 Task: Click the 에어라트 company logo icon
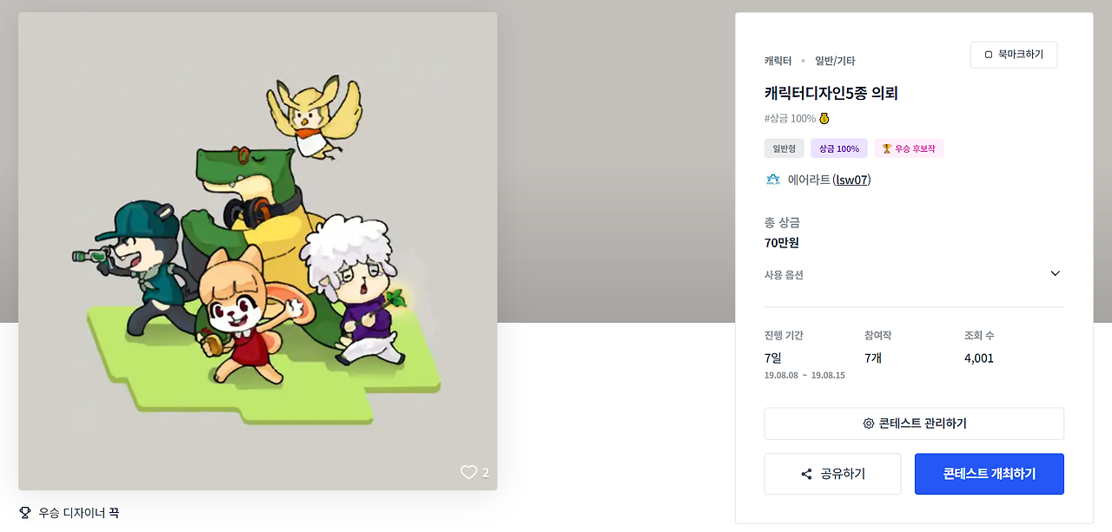coord(772,180)
